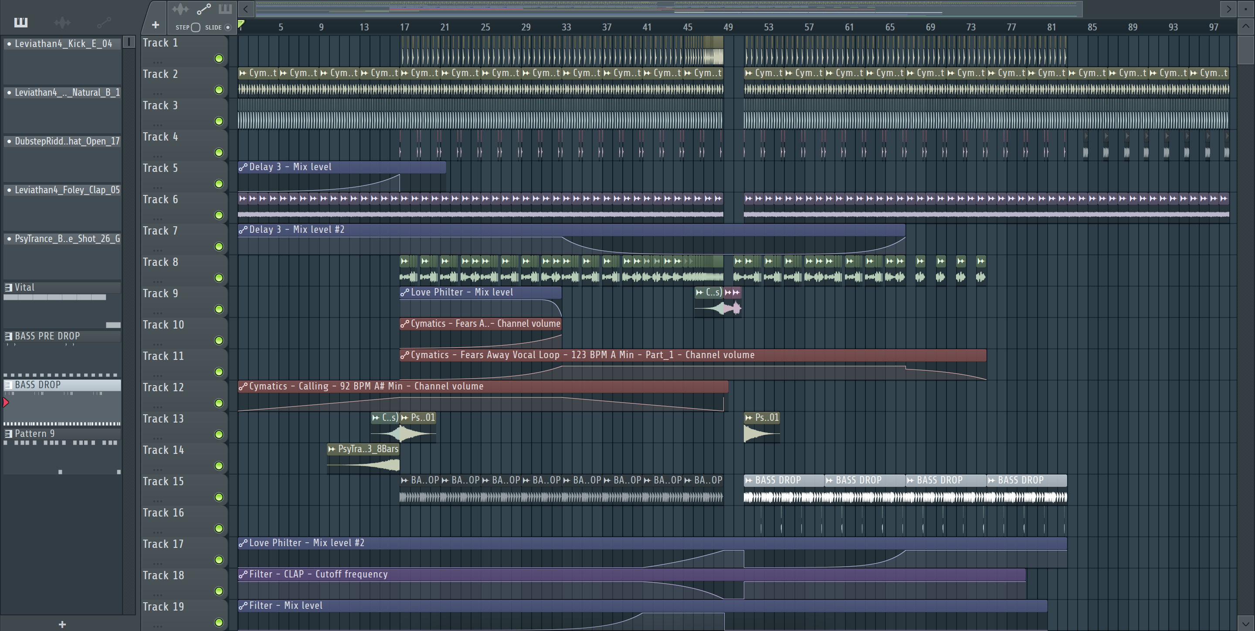Open the Love Philter - Mix level clip menu
This screenshot has width=1255, height=631.
[x=404, y=292]
